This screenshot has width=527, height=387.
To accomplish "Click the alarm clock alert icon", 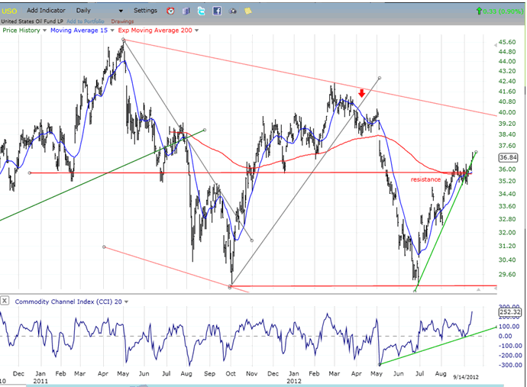I will 171,11.
